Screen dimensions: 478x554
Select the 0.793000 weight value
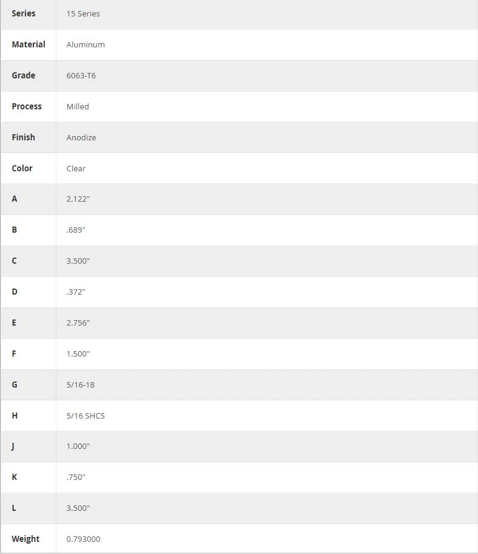(x=83, y=539)
